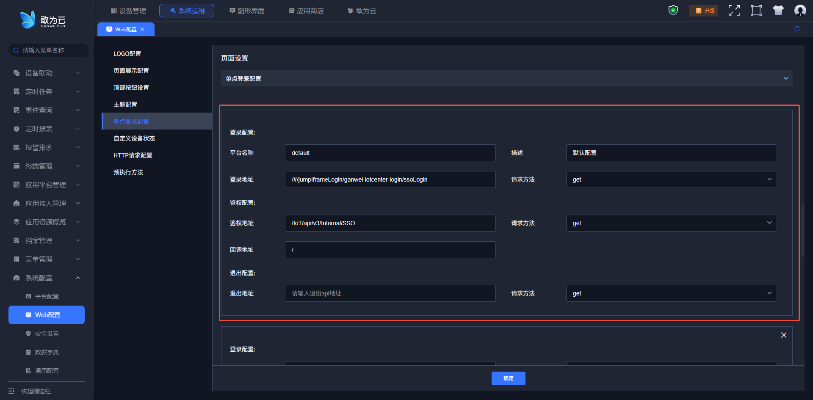
Task: Click the content area vertical scrollbar
Action: tap(802, 230)
